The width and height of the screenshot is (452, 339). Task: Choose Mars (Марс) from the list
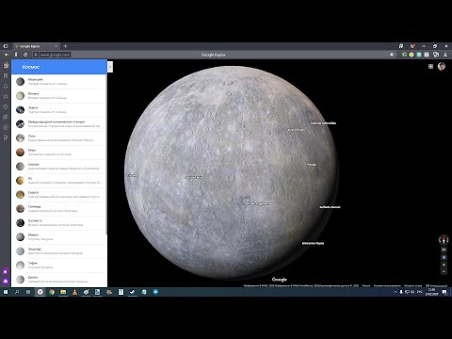pyautogui.click(x=59, y=153)
